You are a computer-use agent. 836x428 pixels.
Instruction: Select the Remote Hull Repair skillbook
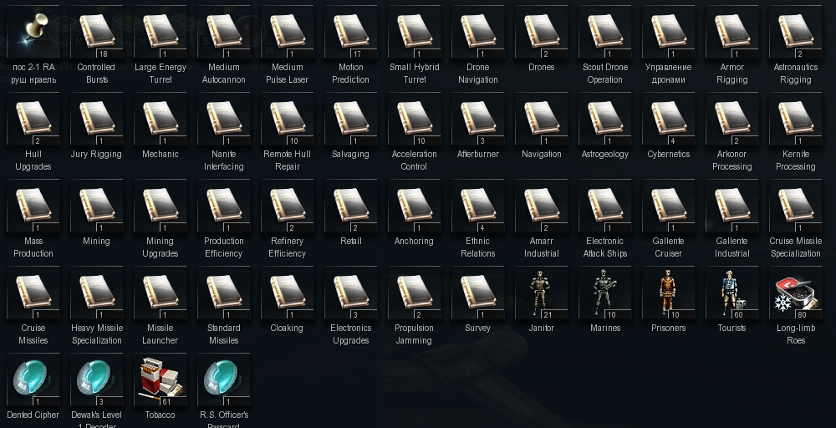[x=288, y=119]
